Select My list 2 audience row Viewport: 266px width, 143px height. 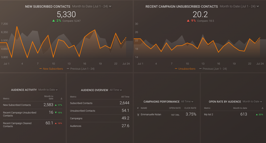click(x=209, y=115)
